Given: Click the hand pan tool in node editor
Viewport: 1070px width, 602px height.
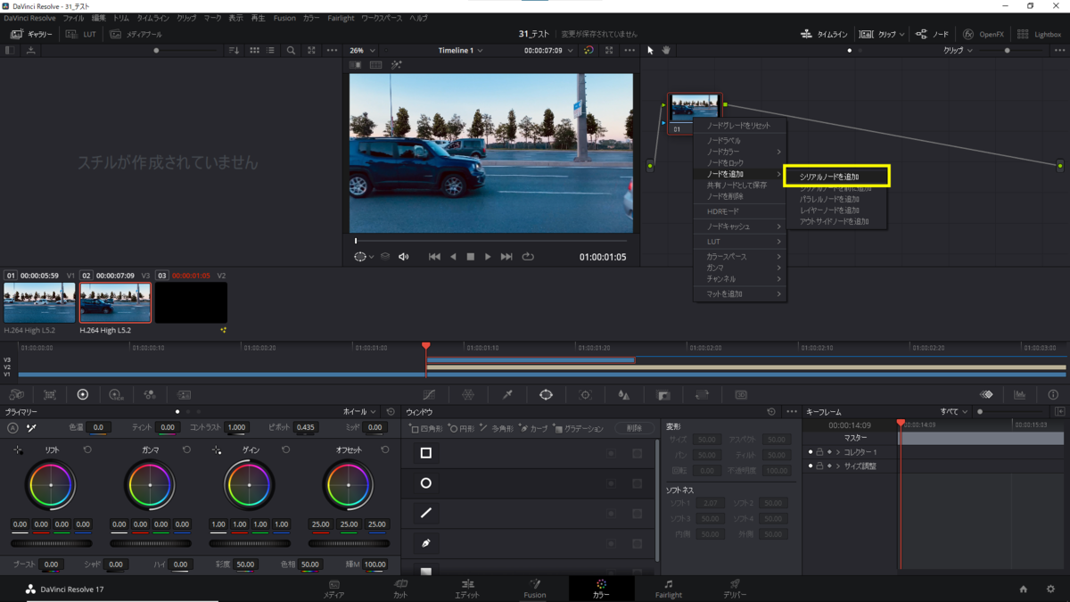Looking at the screenshot, I should pyautogui.click(x=665, y=51).
